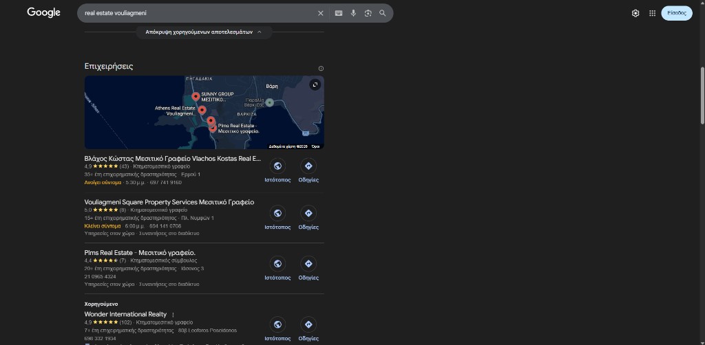This screenshot has width=705, height=345.
Task: Open more options next to Wonder International Realty
Action: click(x=173, y=315)
